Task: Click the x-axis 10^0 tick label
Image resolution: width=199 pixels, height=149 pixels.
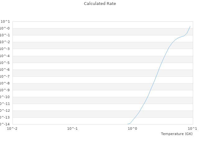Action: [132, 129]
